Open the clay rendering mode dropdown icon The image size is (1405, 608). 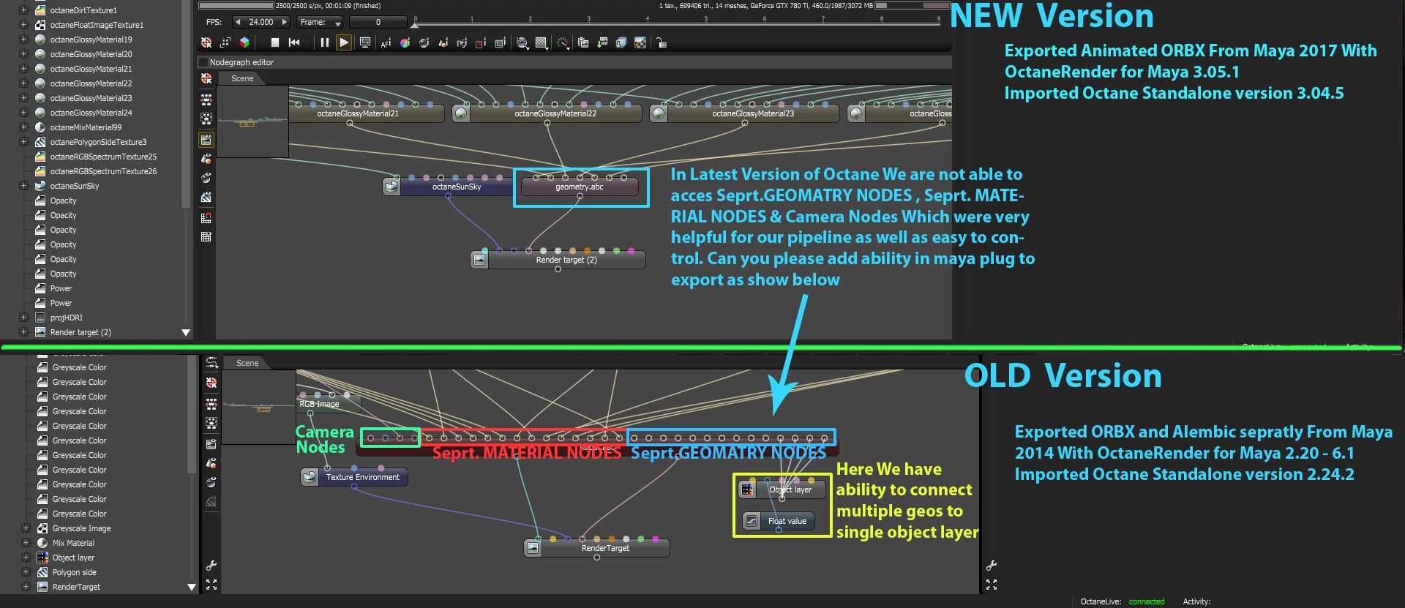click(x=522, y=43)
